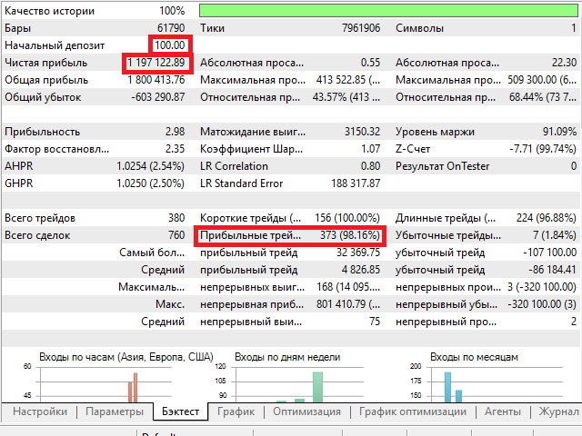Click the average прибыльный трейд value 4 826.85
Image resolution: width=582 pixels, height=436 pixels.
point(361,270)
